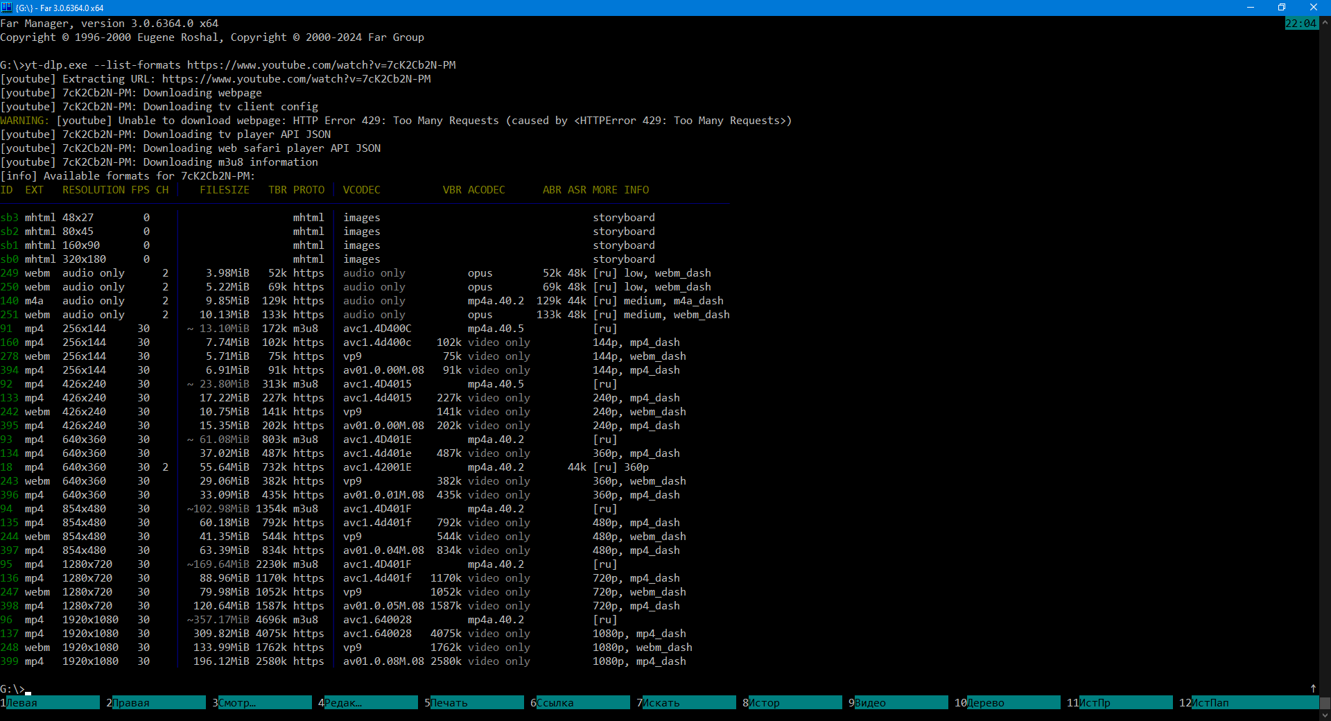Click the up arrow beside command line
Viewport: 1331px width, 721px height.
(1313, 688)
